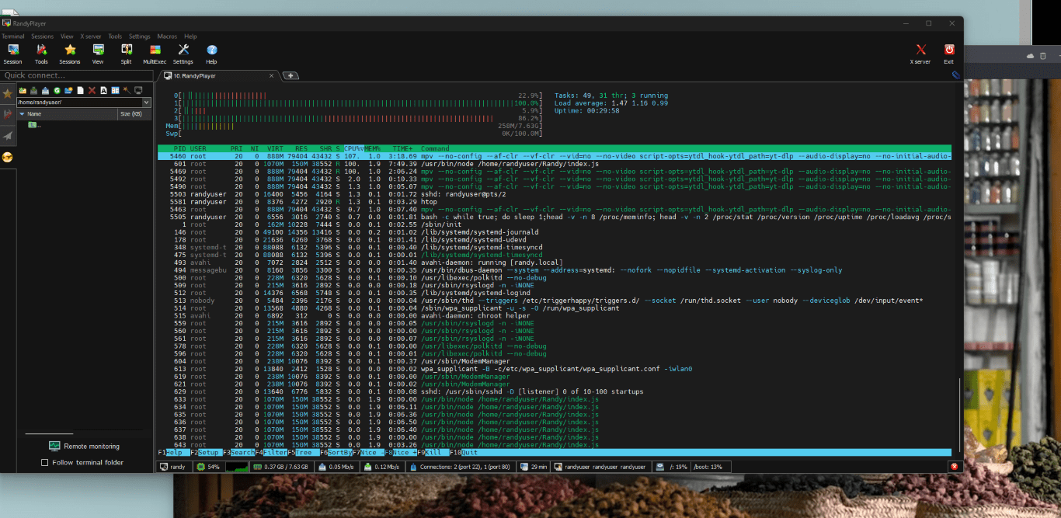Click the Name column sort arrow
The height and width of the screenshot is (518, 1061).
[x=22, y=113]
